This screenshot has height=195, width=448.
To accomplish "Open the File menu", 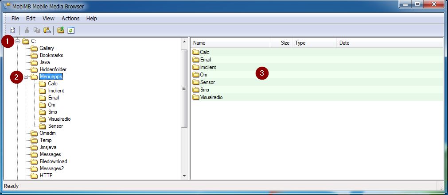I will (15, 18).
